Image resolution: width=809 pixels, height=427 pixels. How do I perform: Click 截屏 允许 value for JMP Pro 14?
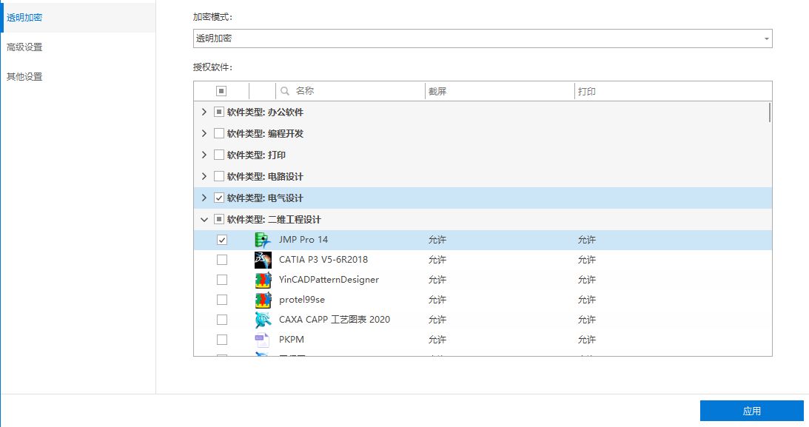point(437,240)
